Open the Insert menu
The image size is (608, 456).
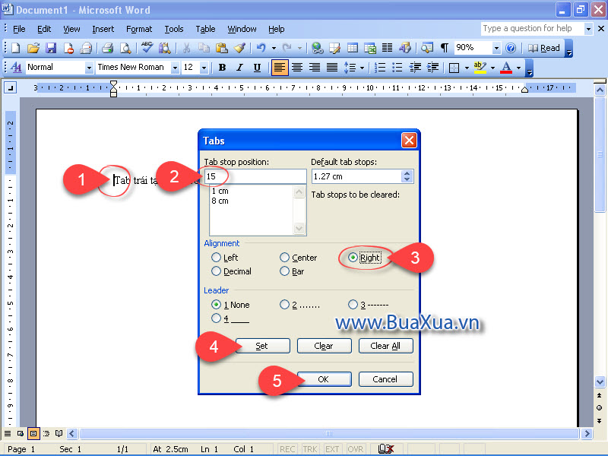click(103, 29)
